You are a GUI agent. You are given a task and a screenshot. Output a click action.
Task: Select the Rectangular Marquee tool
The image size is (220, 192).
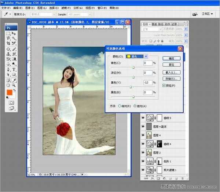8,33
